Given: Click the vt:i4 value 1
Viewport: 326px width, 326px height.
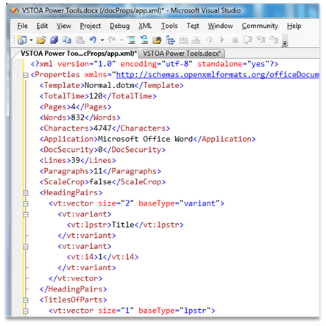Looking at the screenshot, I should tap(100, 257).
